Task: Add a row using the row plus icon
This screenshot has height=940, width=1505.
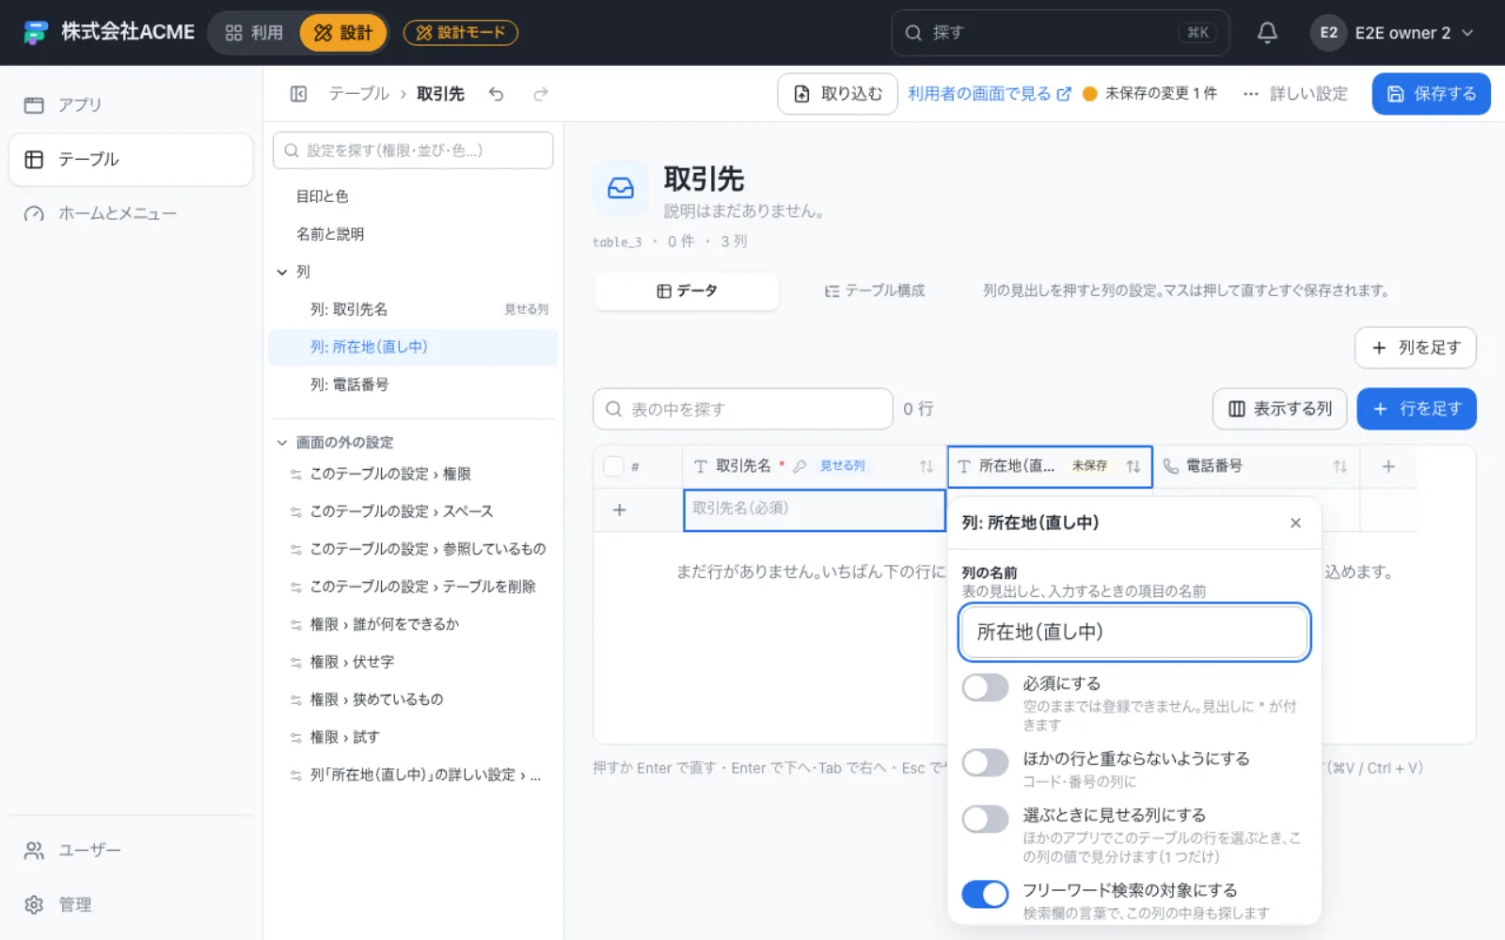Action: 619,509
